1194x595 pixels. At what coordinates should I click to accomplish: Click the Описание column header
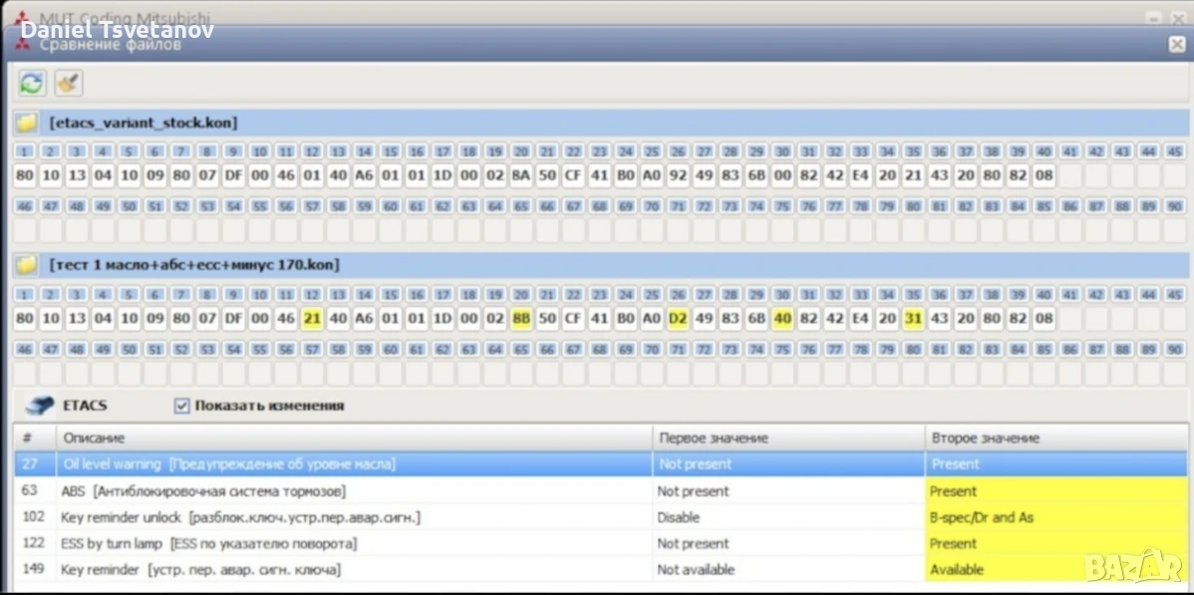(354, 439)
